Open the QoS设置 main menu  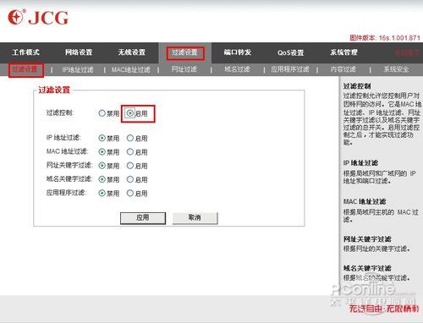click(x=290, y=52)
